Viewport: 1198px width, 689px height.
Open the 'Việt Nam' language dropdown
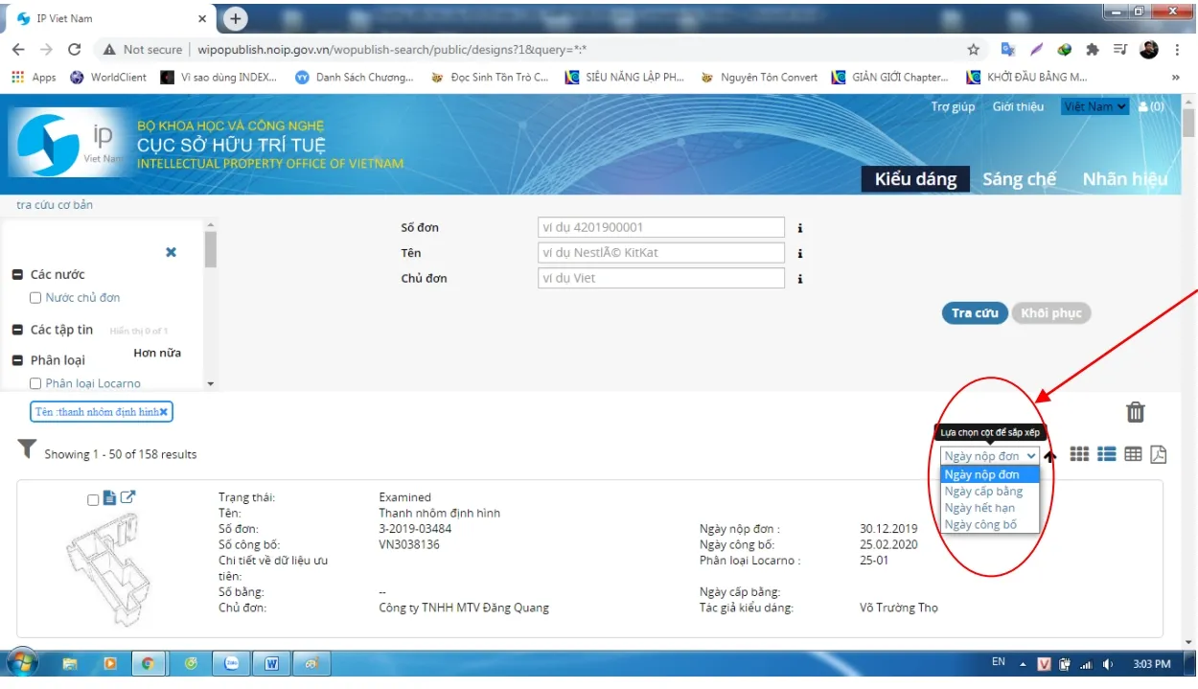coord(1094,106)
